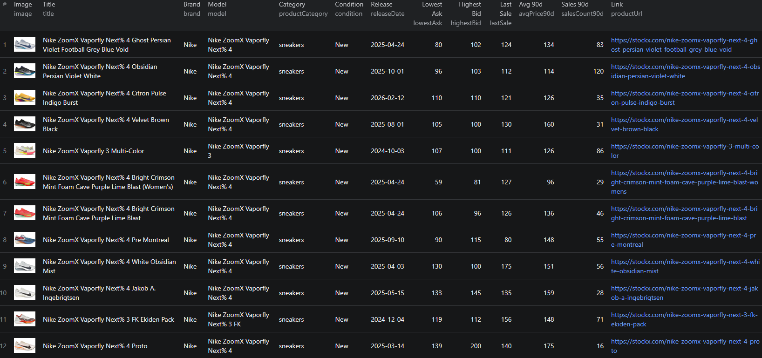The width and height of the screenshot is (762, 358).
Task: Click highest bid value 200
Action: (476, 346)
